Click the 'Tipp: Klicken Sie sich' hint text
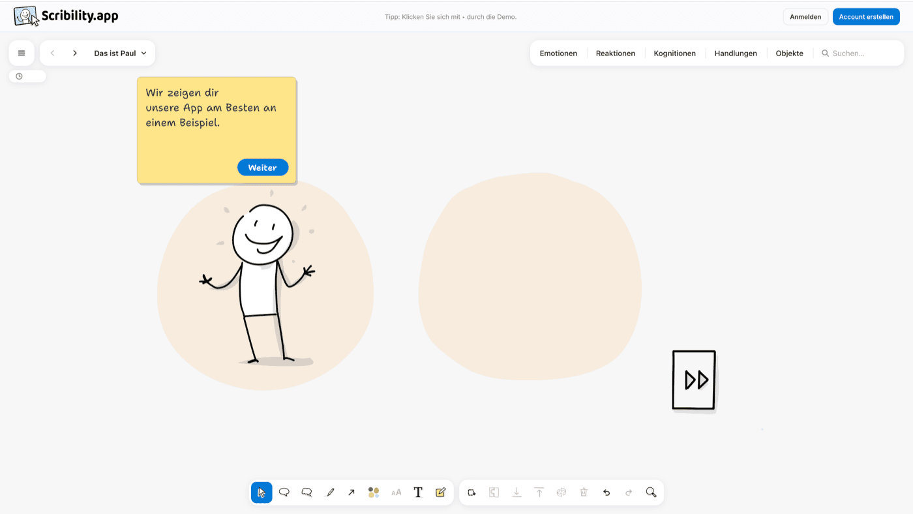The image size is (913, 514). tap(451, 17)
